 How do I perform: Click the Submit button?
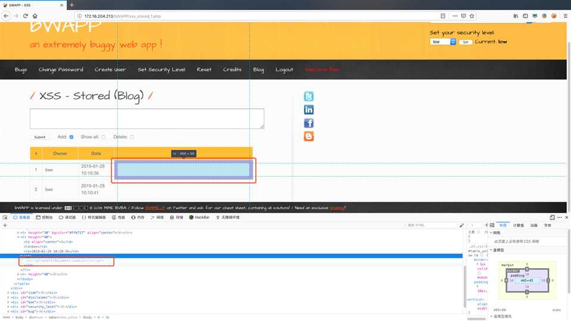point(40,137)
